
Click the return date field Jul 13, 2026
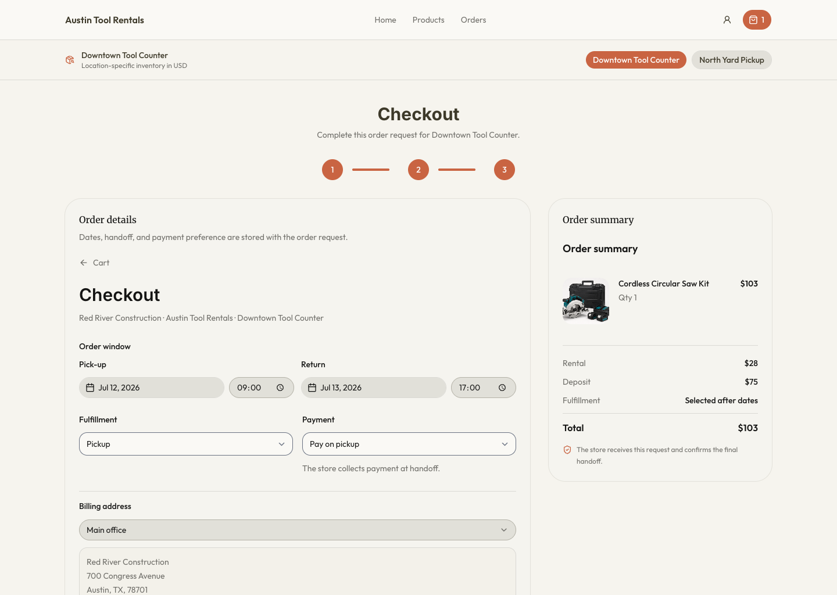(x=374, y=388)
